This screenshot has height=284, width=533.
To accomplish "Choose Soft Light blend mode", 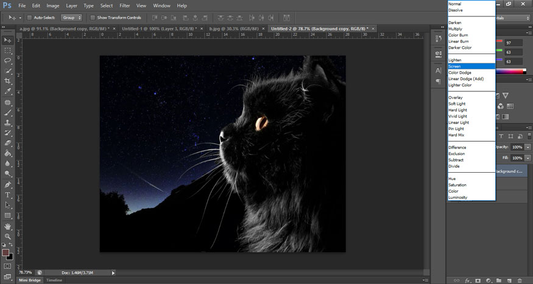I will point(471,104).
